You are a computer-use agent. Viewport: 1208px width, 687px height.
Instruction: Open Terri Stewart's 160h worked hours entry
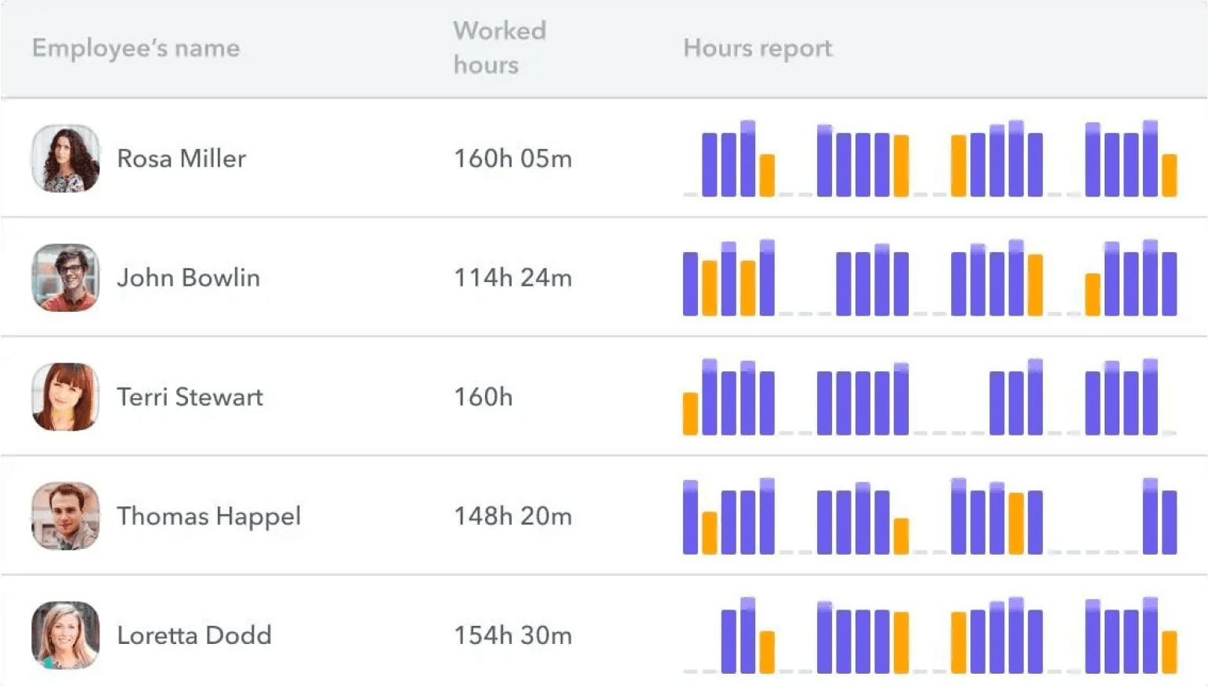point(483,396)
